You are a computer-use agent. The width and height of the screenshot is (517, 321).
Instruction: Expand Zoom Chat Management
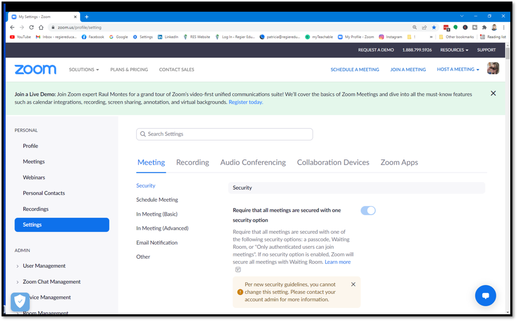(x=18, y=282)
